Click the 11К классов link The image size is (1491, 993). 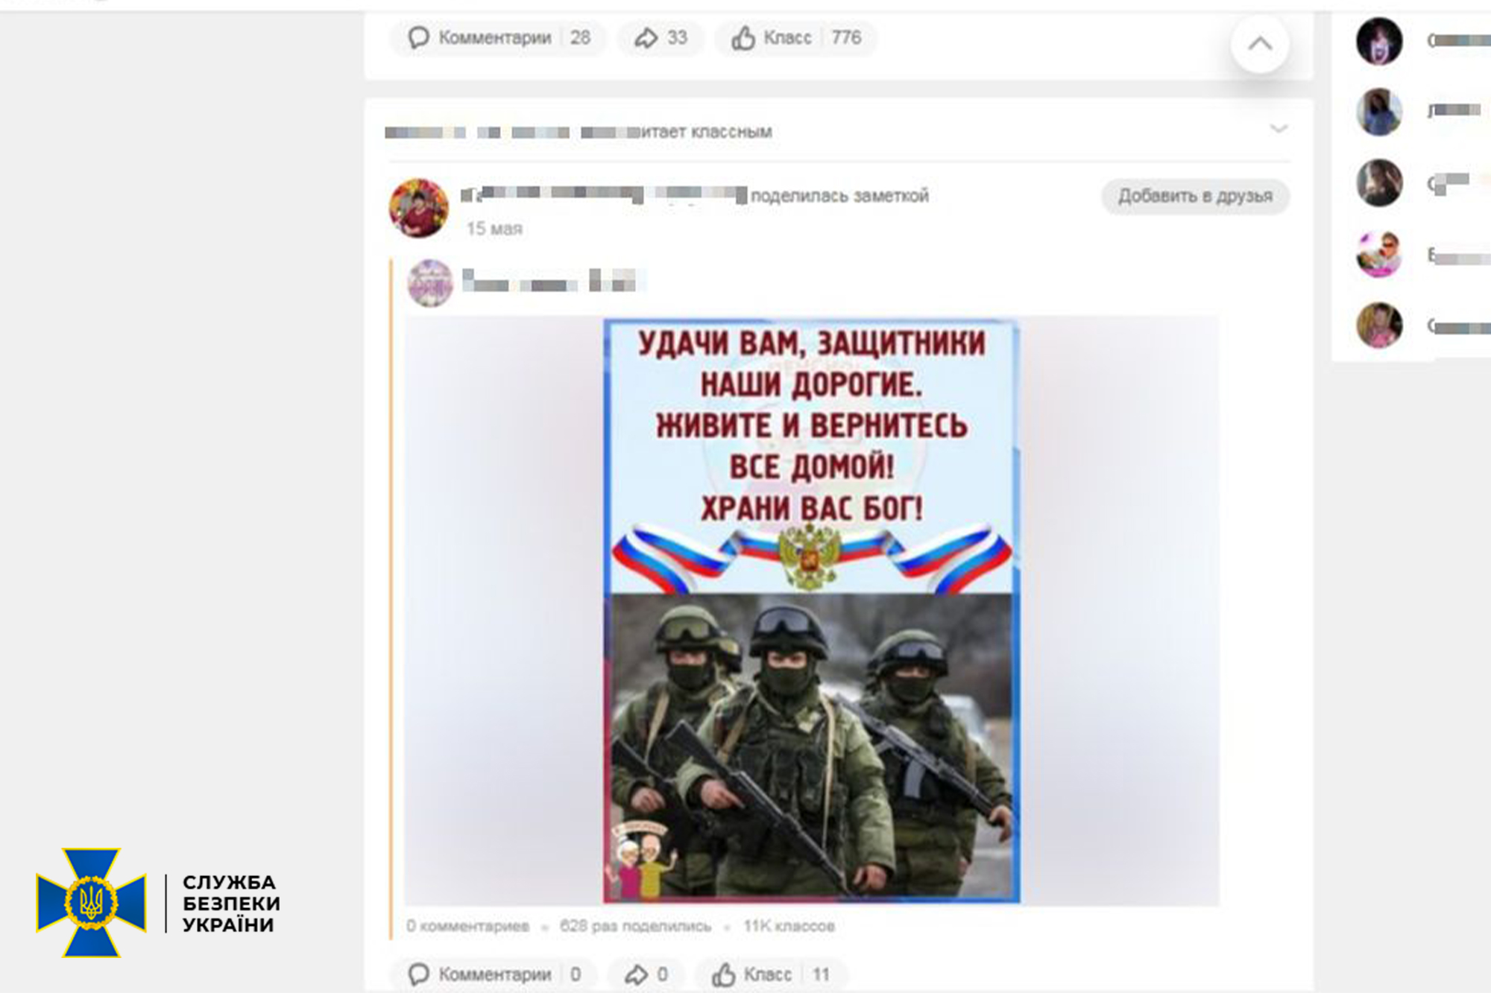click(x=789, y=926)
